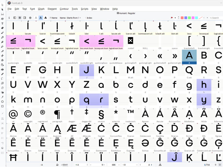
Task: Click the target circle icon in toolbar
Action: (30, 18)
